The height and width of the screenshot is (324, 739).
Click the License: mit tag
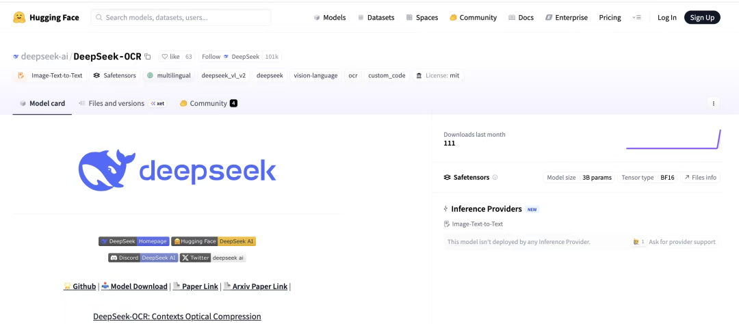coord(438,75)
